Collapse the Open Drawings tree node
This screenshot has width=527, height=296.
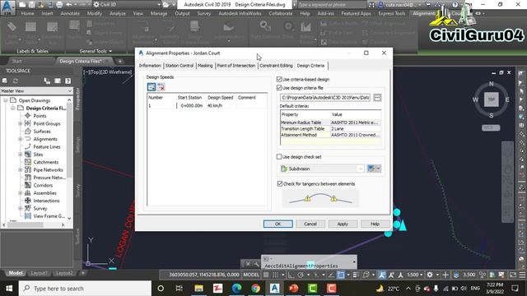[x=6, y=100]
